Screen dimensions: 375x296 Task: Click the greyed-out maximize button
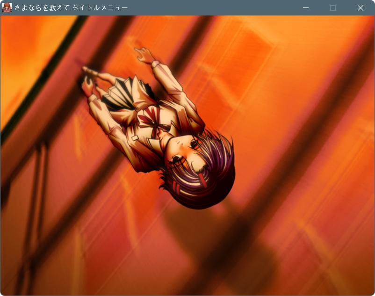tap(333, 8)
